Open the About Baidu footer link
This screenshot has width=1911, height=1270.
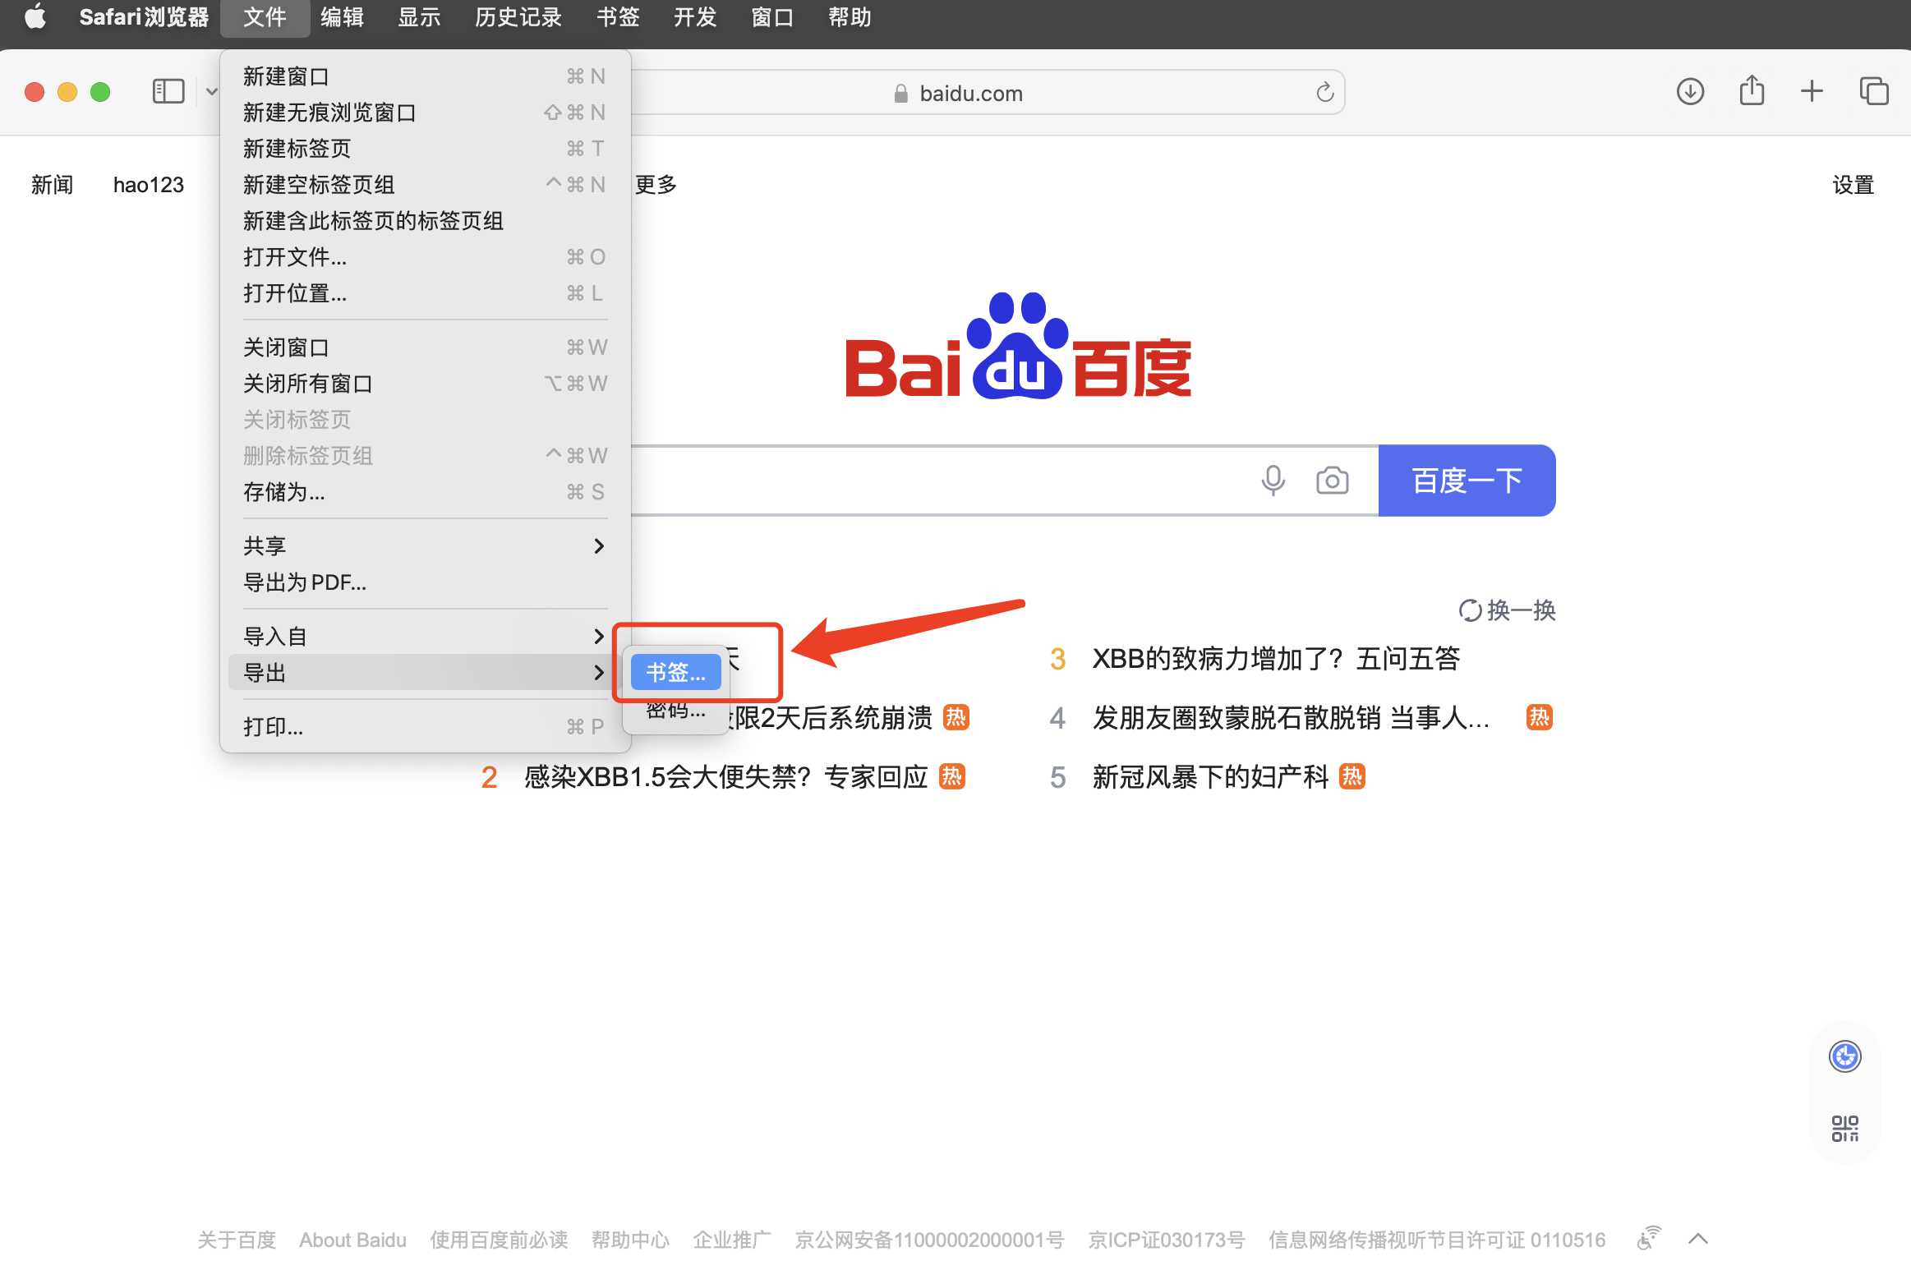click(352, 1240)
